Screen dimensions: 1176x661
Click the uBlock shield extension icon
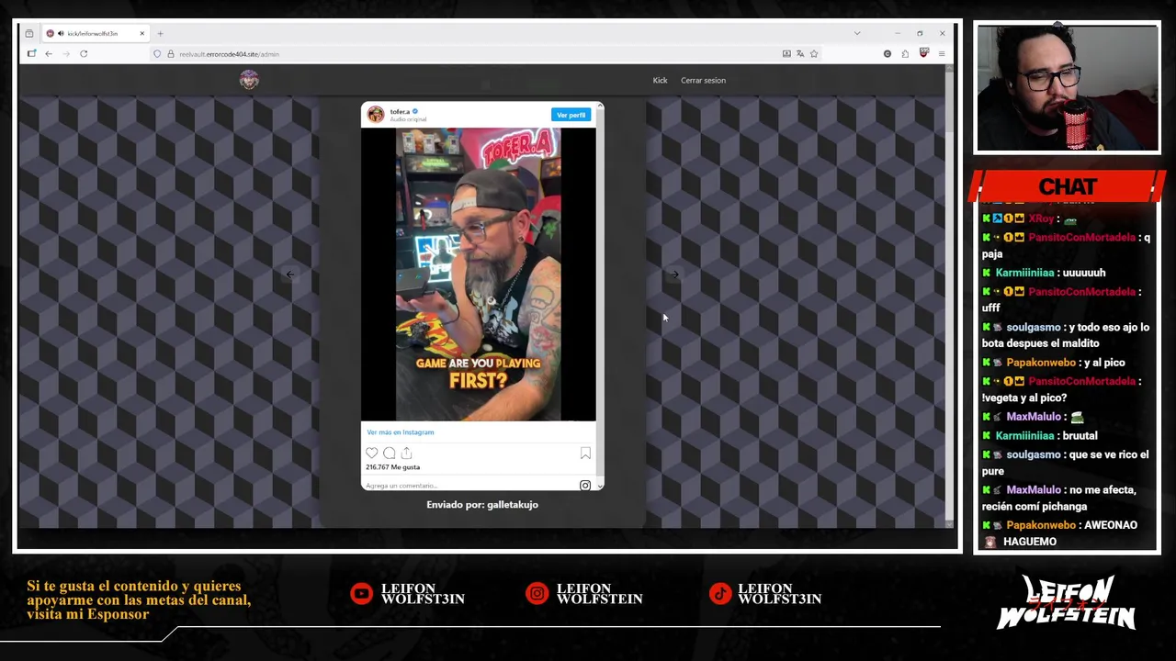pyautogui.click(x=923, y=53)
